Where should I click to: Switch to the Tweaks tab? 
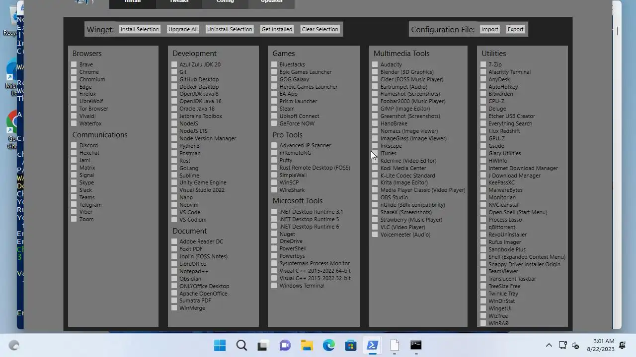[x=179, y=2]
